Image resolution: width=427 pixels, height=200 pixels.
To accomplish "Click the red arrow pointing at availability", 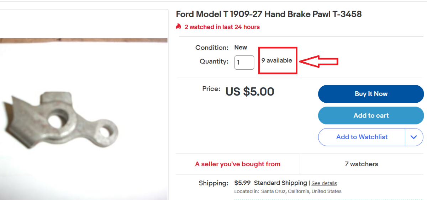I will (x=318, y=61).
